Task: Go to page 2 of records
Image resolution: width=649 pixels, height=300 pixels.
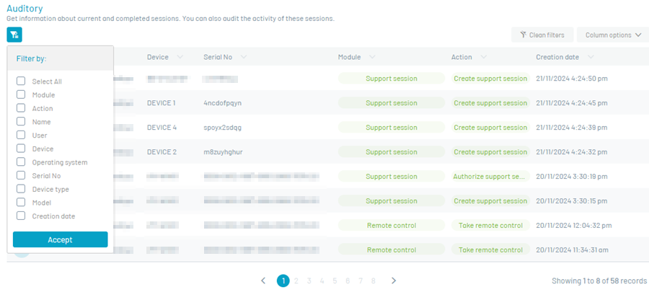Action: pyautogui.click(x=296, y=281)
